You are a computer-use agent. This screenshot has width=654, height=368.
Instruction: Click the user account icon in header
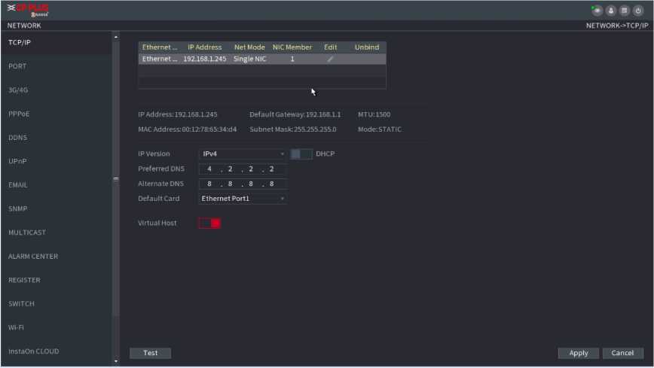point(611,11)
